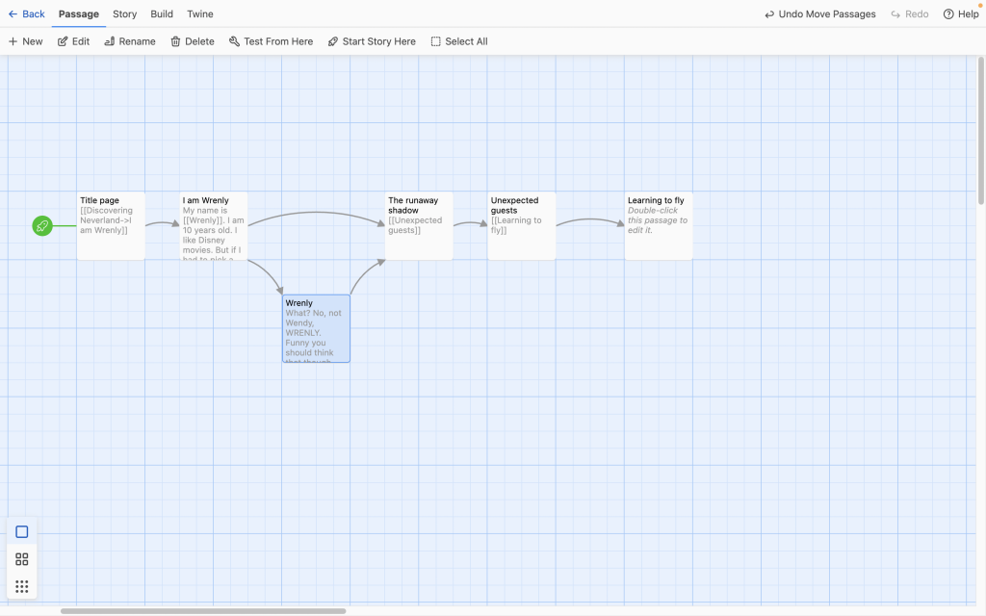Rename the selected passage
This screenshot has height=616, width=986.
[x=130, y=41]
